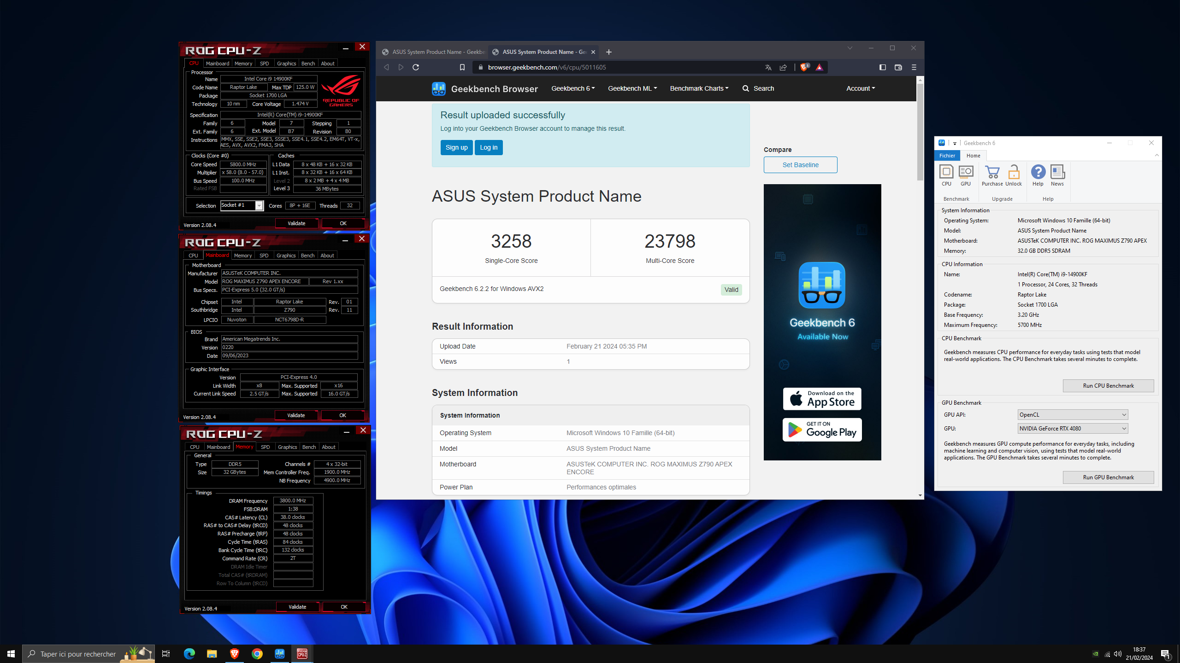Open Task View from the taskbar
The height and width of the screenshot is (663, 1180).
click(166, 653)
